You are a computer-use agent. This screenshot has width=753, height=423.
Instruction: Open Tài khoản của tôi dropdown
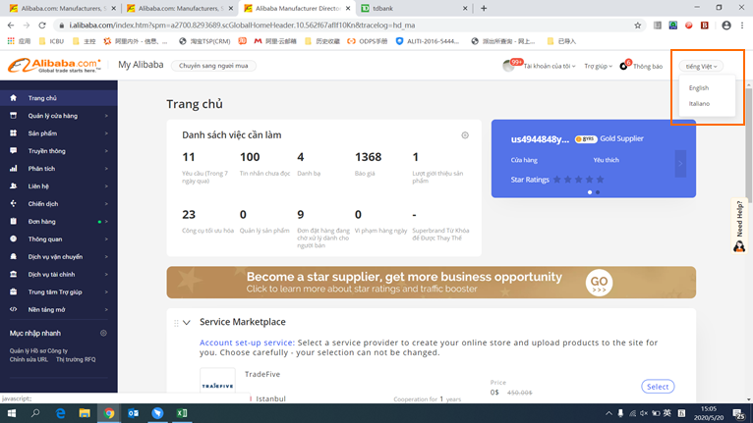coord(550,66)
